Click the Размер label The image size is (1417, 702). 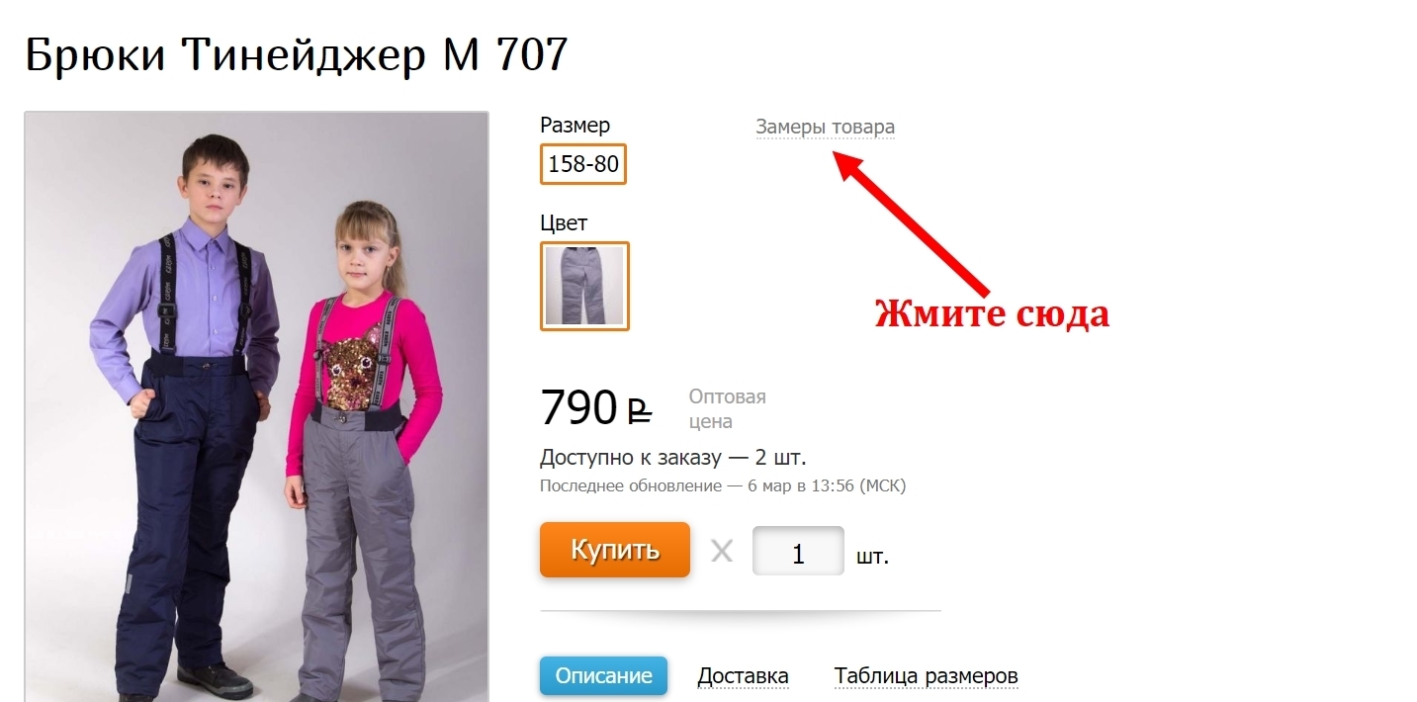tap(575, 126)
